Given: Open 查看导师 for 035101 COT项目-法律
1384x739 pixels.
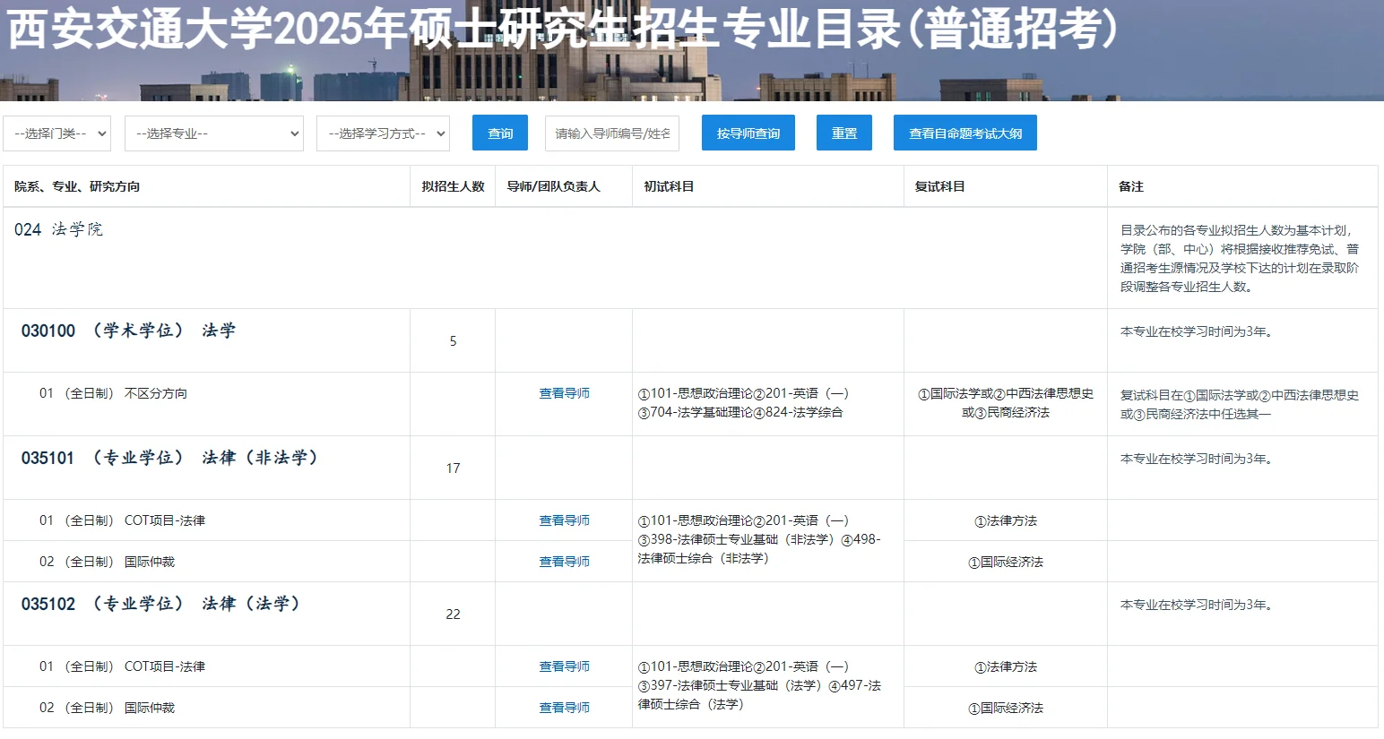Looking at the screenshot, I should (564, 520).
